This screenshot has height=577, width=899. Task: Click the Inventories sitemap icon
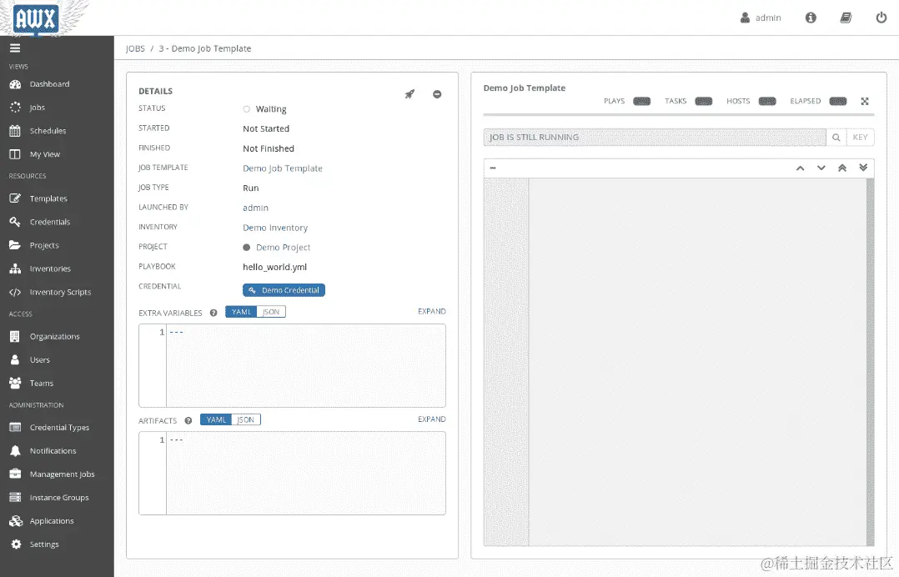coord(15,268)
